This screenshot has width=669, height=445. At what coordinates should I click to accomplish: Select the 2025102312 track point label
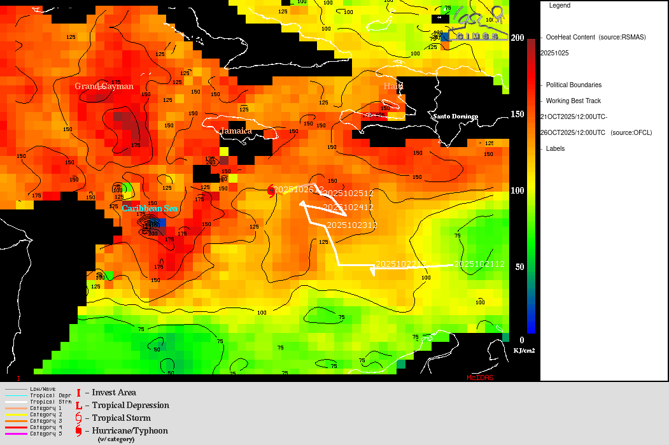(x=351, y=225)
